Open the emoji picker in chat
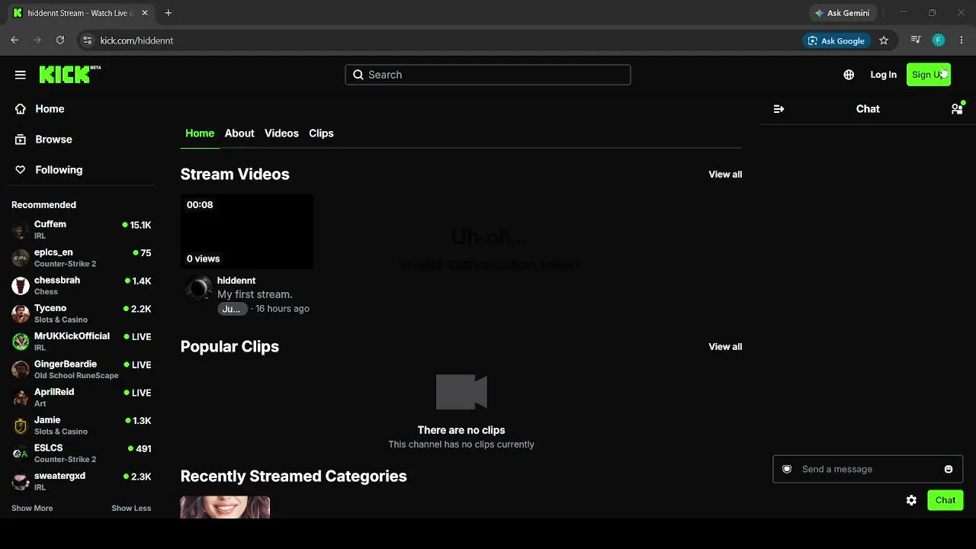This screenshot has width=976, height=549. [949, 469]
